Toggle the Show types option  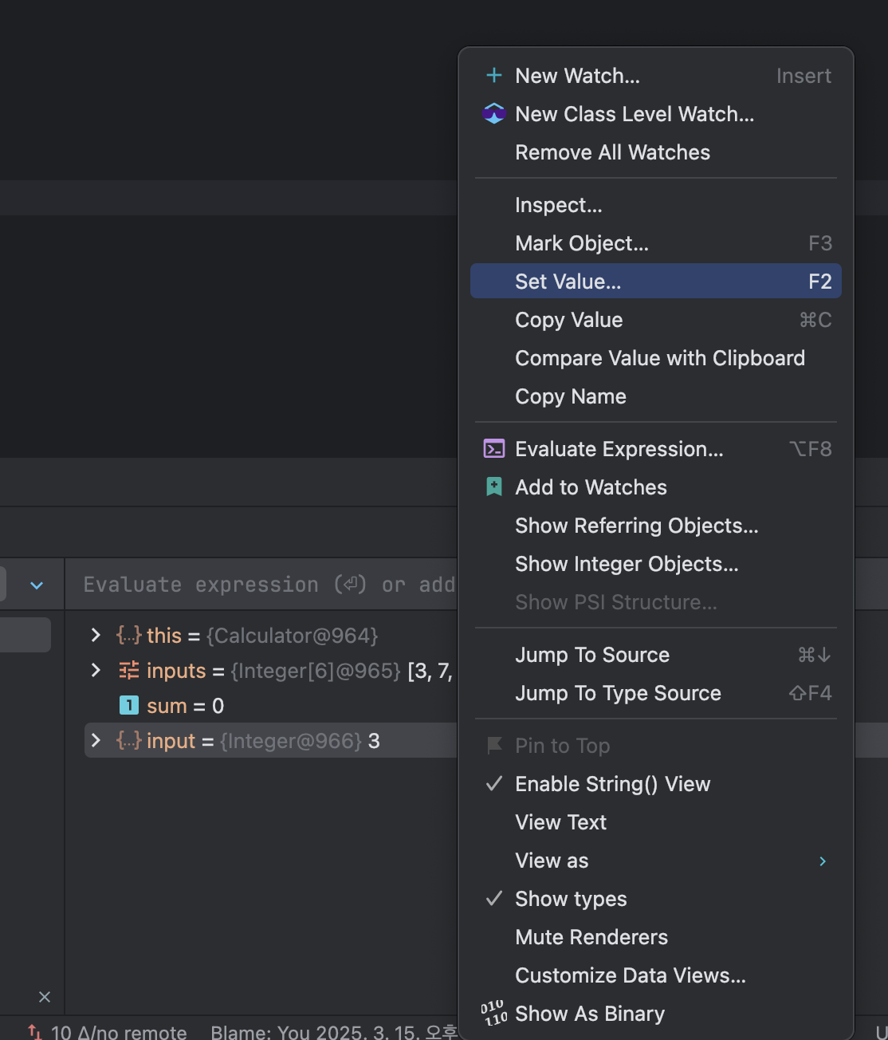[571, 899]
